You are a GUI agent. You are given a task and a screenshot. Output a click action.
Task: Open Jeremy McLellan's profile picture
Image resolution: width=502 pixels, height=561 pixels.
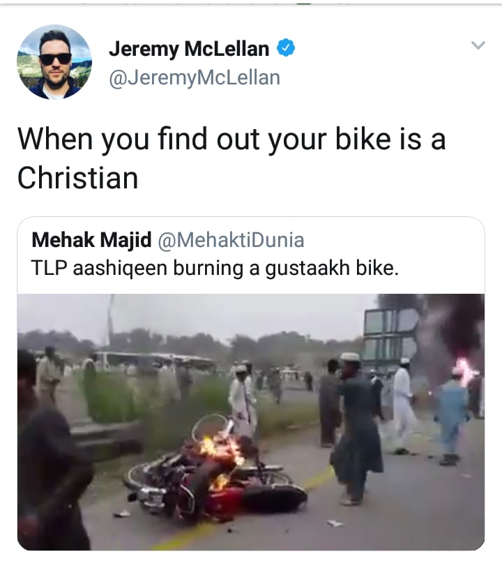coord(54,62)
